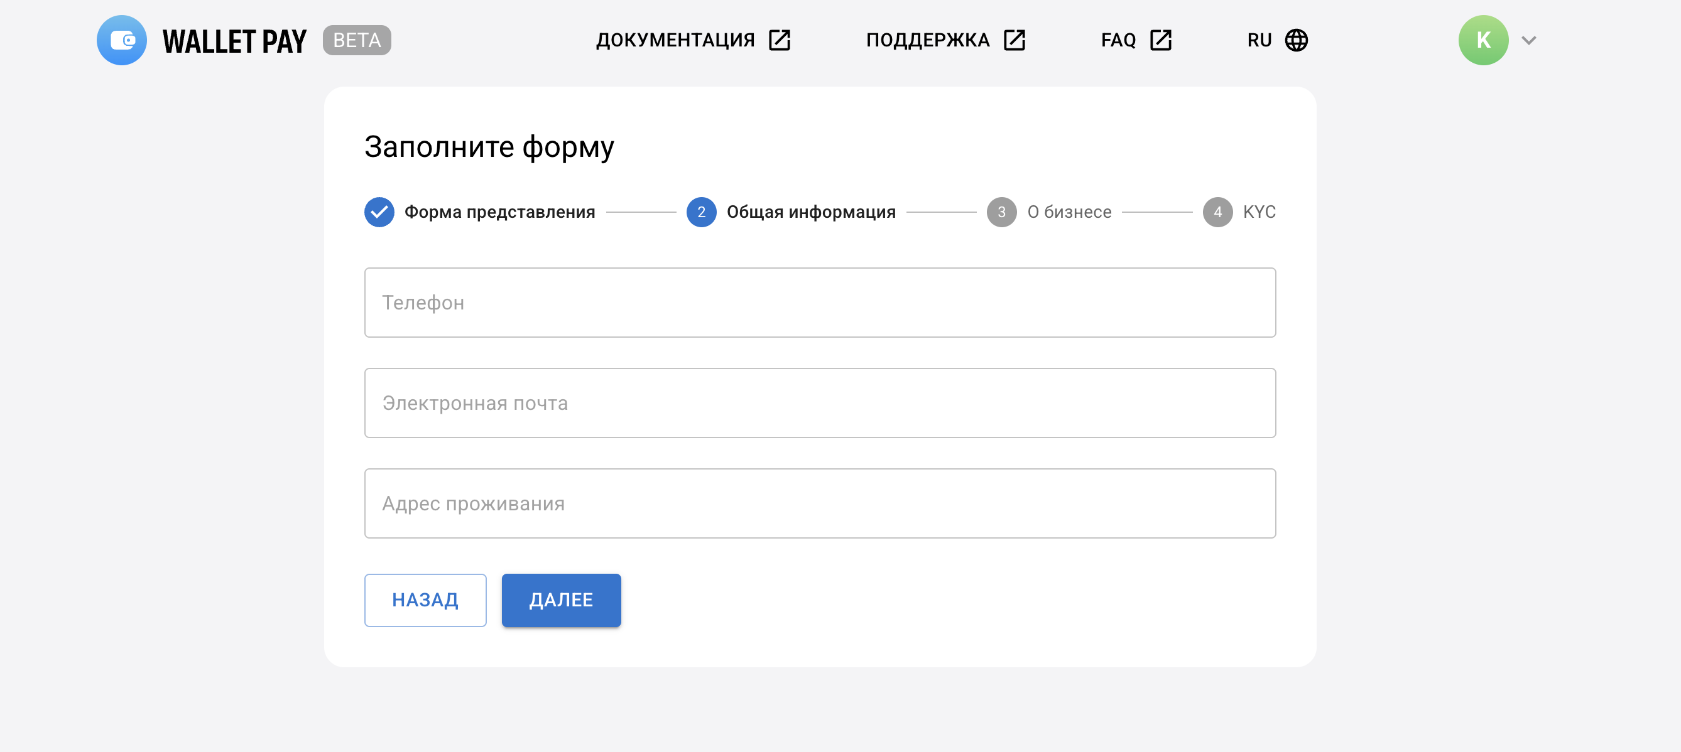Focus the Телефон input field
1681x752 pixels.
pos(820,303)
